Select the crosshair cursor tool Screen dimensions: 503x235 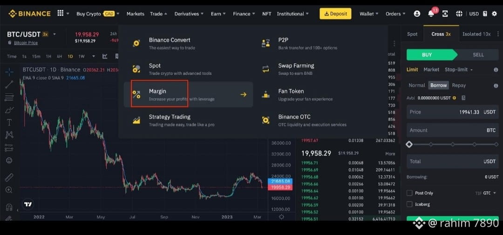(x=9, y=72)
